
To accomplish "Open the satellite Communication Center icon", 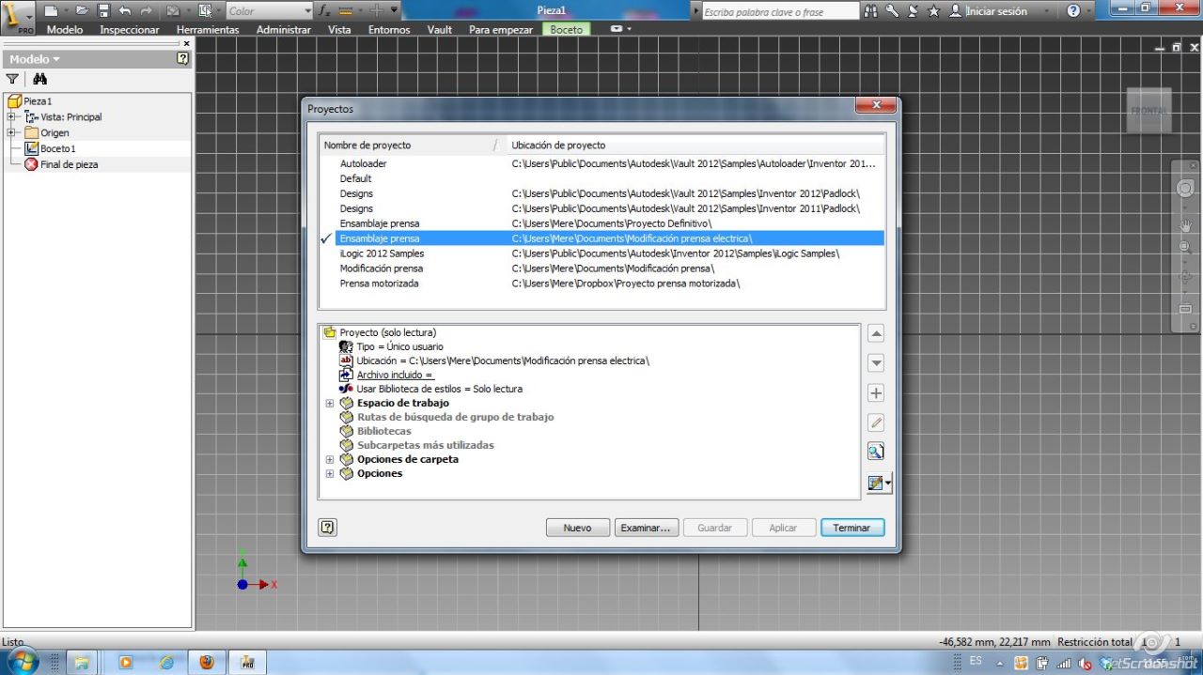I will [x=913, y=11].
